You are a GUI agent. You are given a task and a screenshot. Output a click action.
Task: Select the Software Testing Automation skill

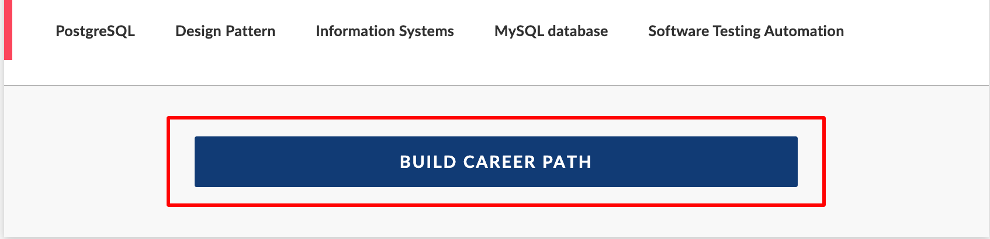pos(746,31)
